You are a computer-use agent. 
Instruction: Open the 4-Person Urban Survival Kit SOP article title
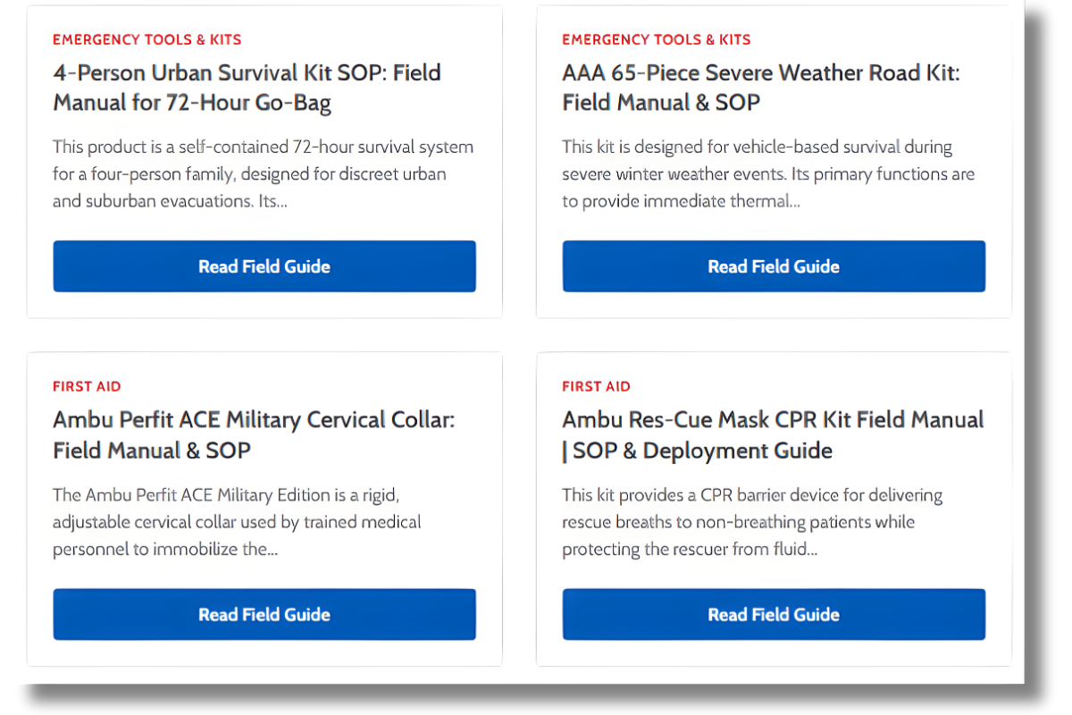tap(247, 73)
